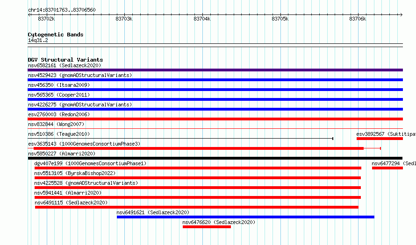Open variant label nsv4529423 (gnomADStructuralVariants)
The image size is (416, 245).
(80, 75)
